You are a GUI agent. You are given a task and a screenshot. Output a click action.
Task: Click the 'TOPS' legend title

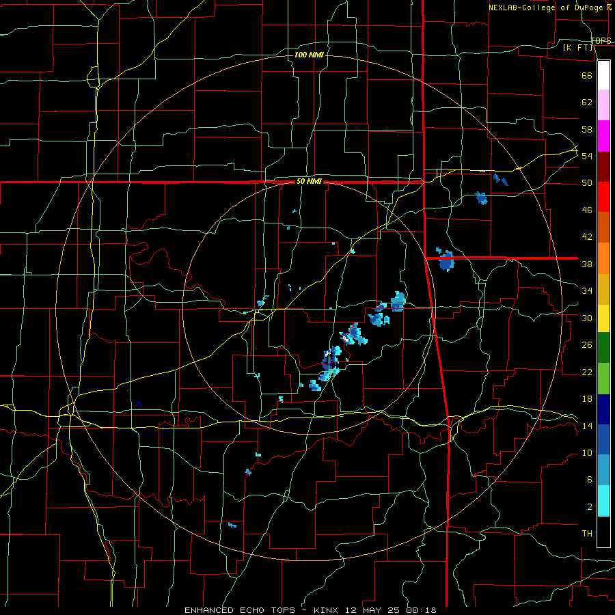click(x=601, y=40)
